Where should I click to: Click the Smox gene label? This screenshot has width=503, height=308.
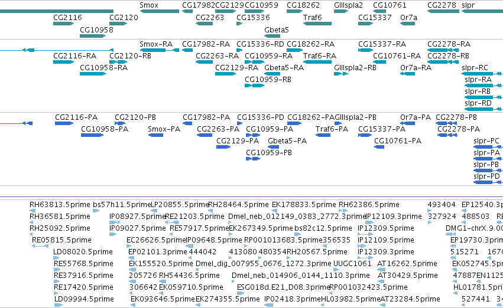pos(149,5)
